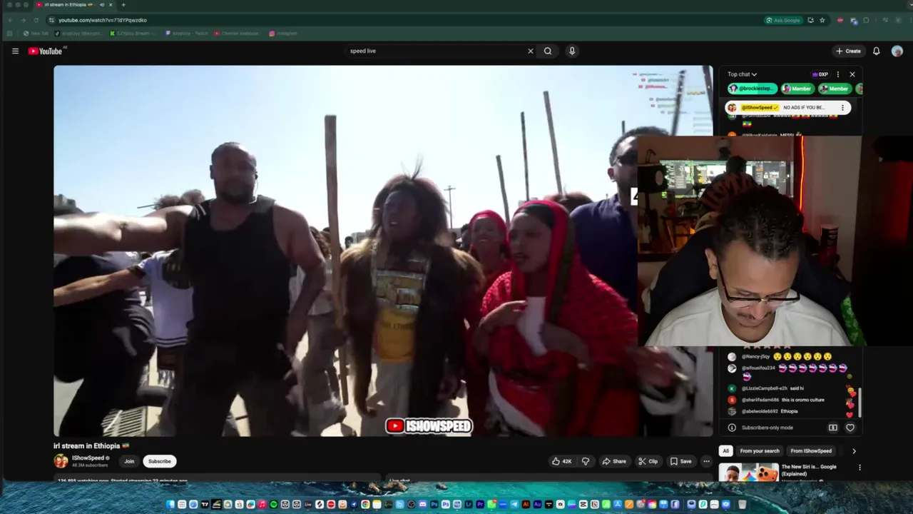Clip the live stream
913x514 pixels.
[x=648, y=461]
